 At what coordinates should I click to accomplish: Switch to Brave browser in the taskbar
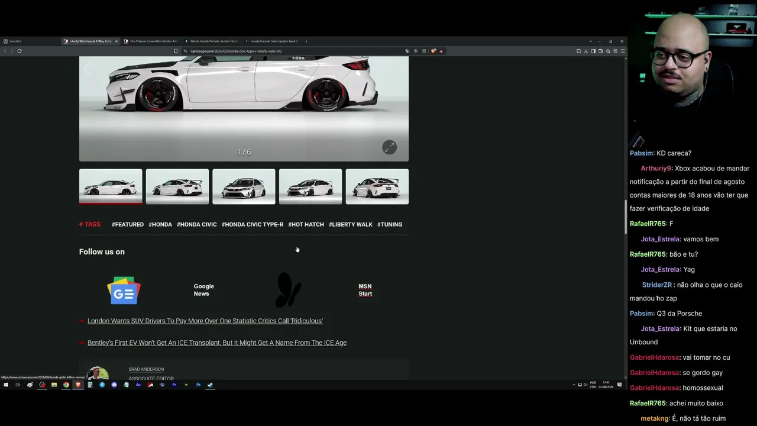(x=78, y=385)
